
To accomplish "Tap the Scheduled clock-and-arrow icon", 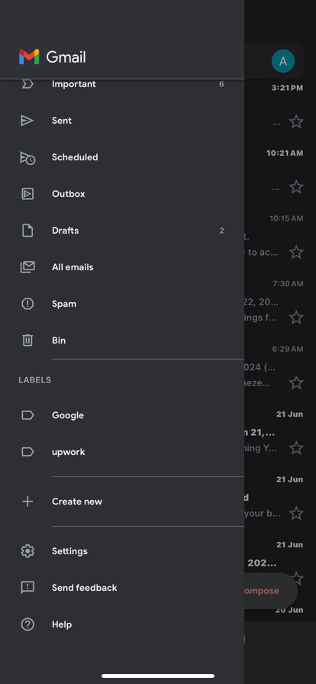I will tap(27, 157).
